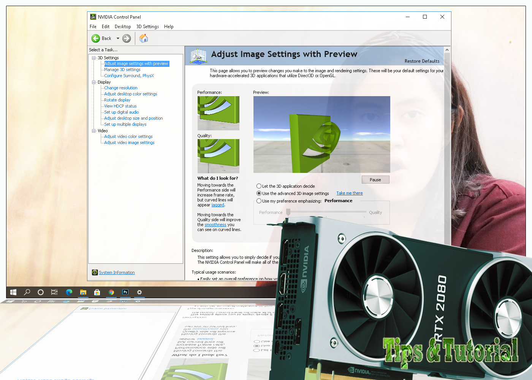Select 'Rotate display' task
Image resolution: width=532 pixels, height=380 pixels.
click(117, 100)
